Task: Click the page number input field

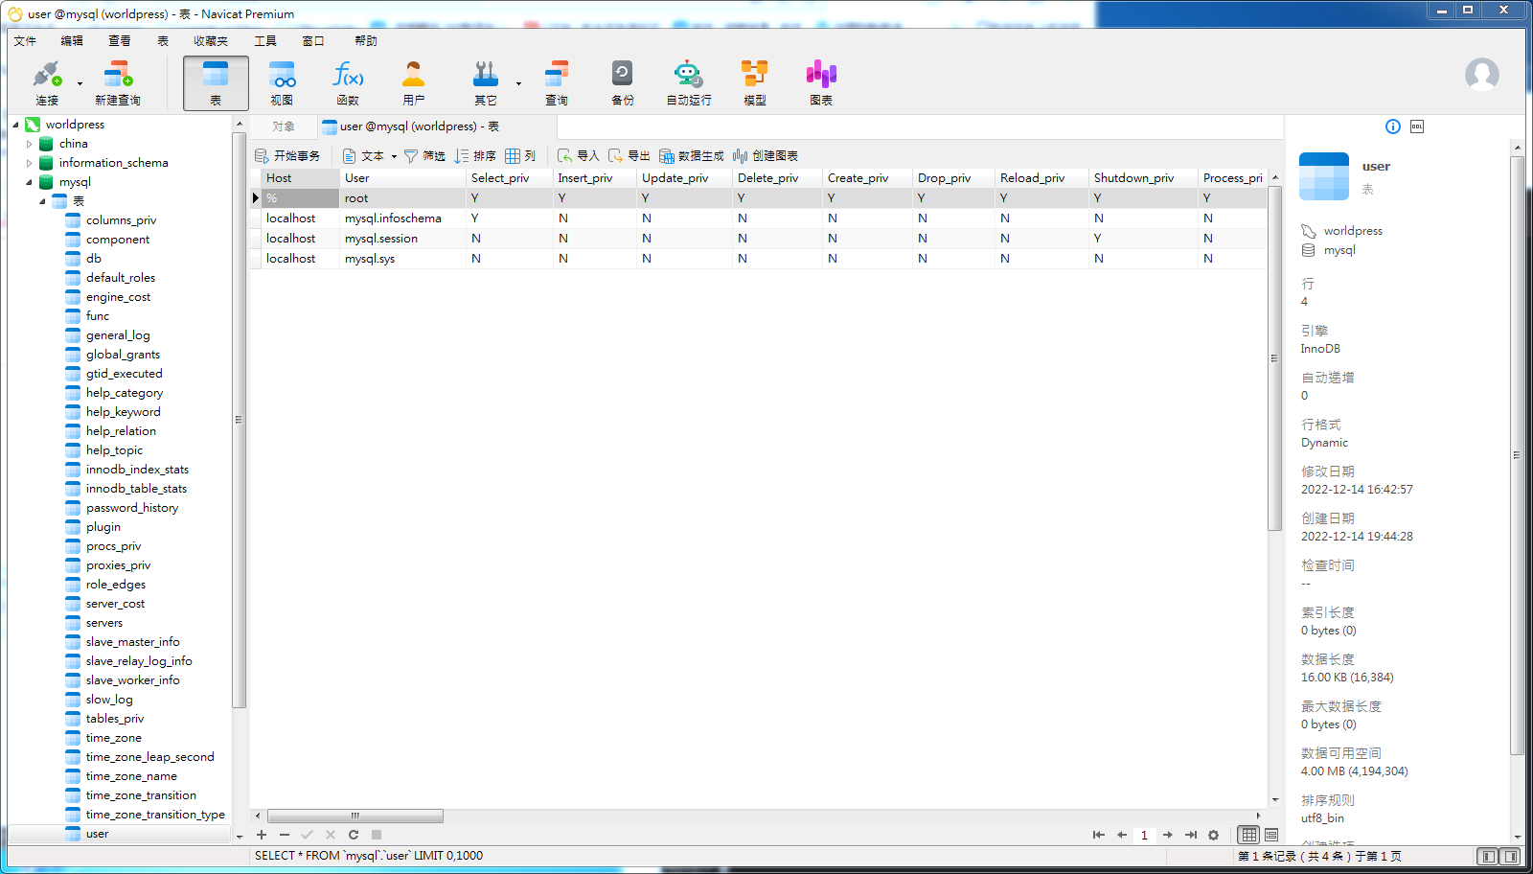Action: click(1144, 835)
